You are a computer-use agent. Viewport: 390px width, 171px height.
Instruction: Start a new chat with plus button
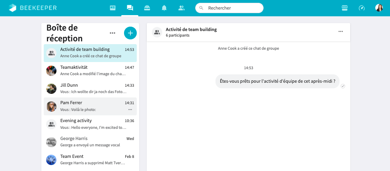pyautogui.click(x=130, y=33)
